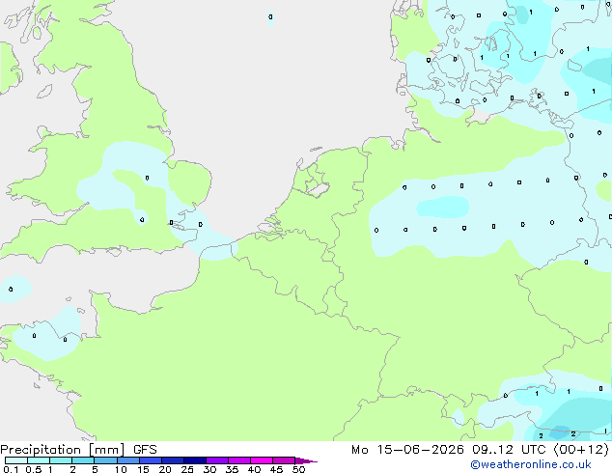Pick the 35 mm violet swatch
Viewport: 612px width, 473px height.
[x=238, y=460]
